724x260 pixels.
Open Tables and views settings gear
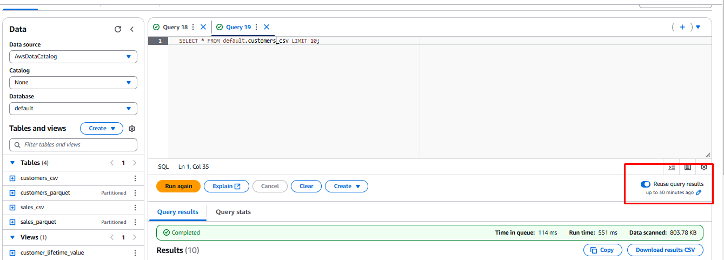[132, 129]
